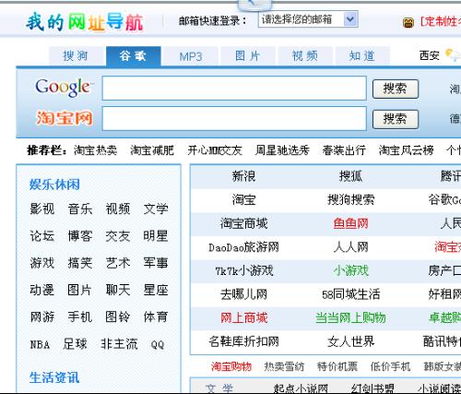Switch to the 知道 search tab
This screenshot has height=394, width=461.
tap(362, 56)
